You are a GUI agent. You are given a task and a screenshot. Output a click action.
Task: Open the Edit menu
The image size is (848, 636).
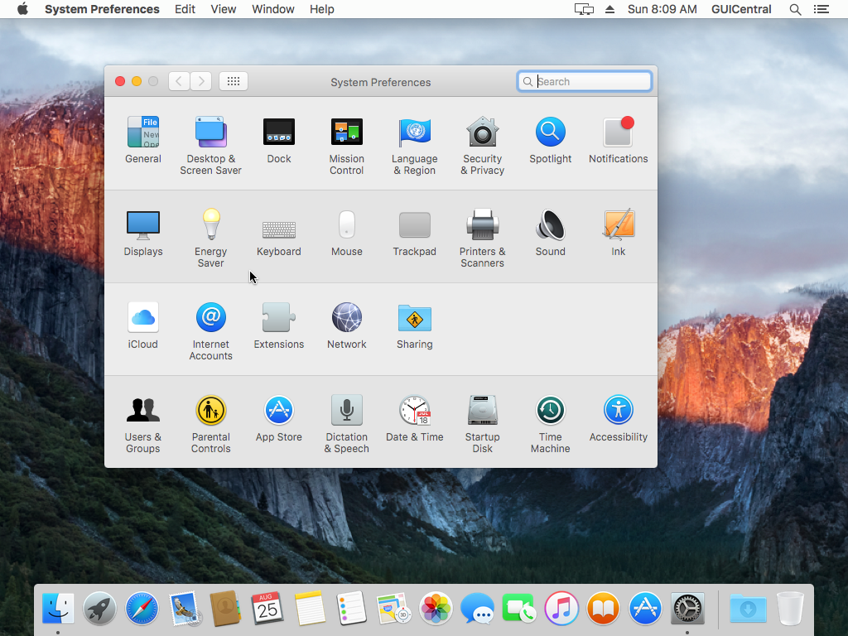pyautogui.click(x=185, y=9)
